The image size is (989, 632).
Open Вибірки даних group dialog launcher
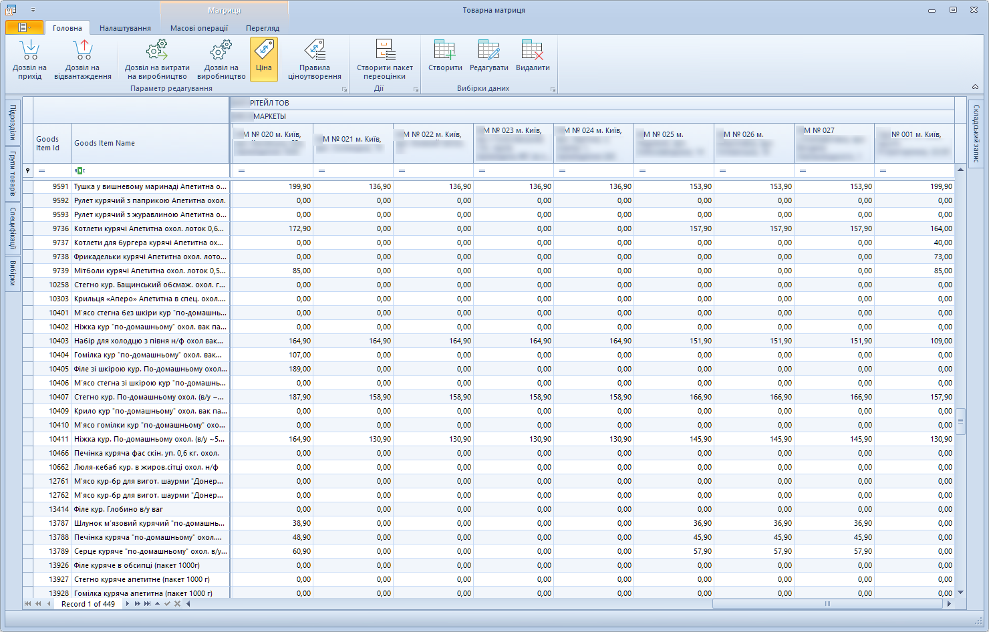coord(553,89)
